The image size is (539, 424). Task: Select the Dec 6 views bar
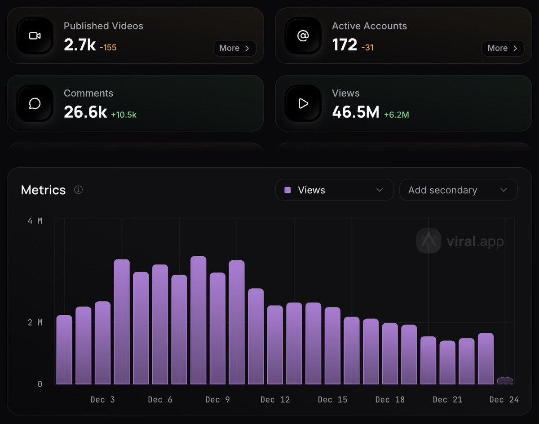(x=160, y=325)
